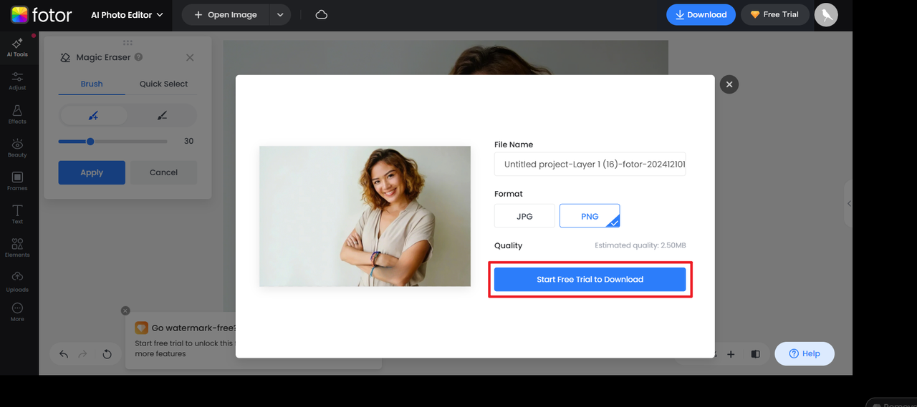Image resolution: width=917 pixels, height=407 pixels.
Task: Select JPG format option
Action: pos(524,216)
